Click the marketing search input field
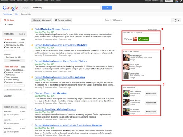183x137 pixels. 66,7
